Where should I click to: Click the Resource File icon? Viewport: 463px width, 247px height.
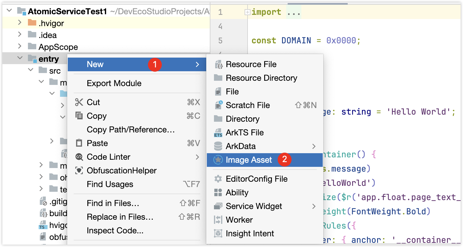point(218,64)
